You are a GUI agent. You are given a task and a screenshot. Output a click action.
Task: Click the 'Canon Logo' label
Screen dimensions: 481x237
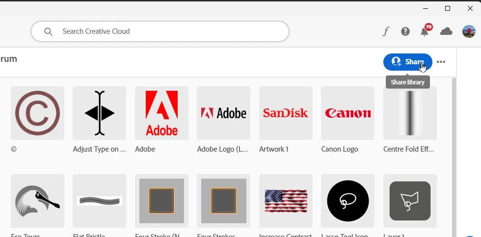click(x=340, y=149)
